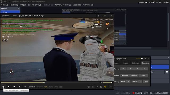This screenshot has height=95, width=170.
Task: Click the CPU: 1.0% status text
Action: tap(148, 93)
